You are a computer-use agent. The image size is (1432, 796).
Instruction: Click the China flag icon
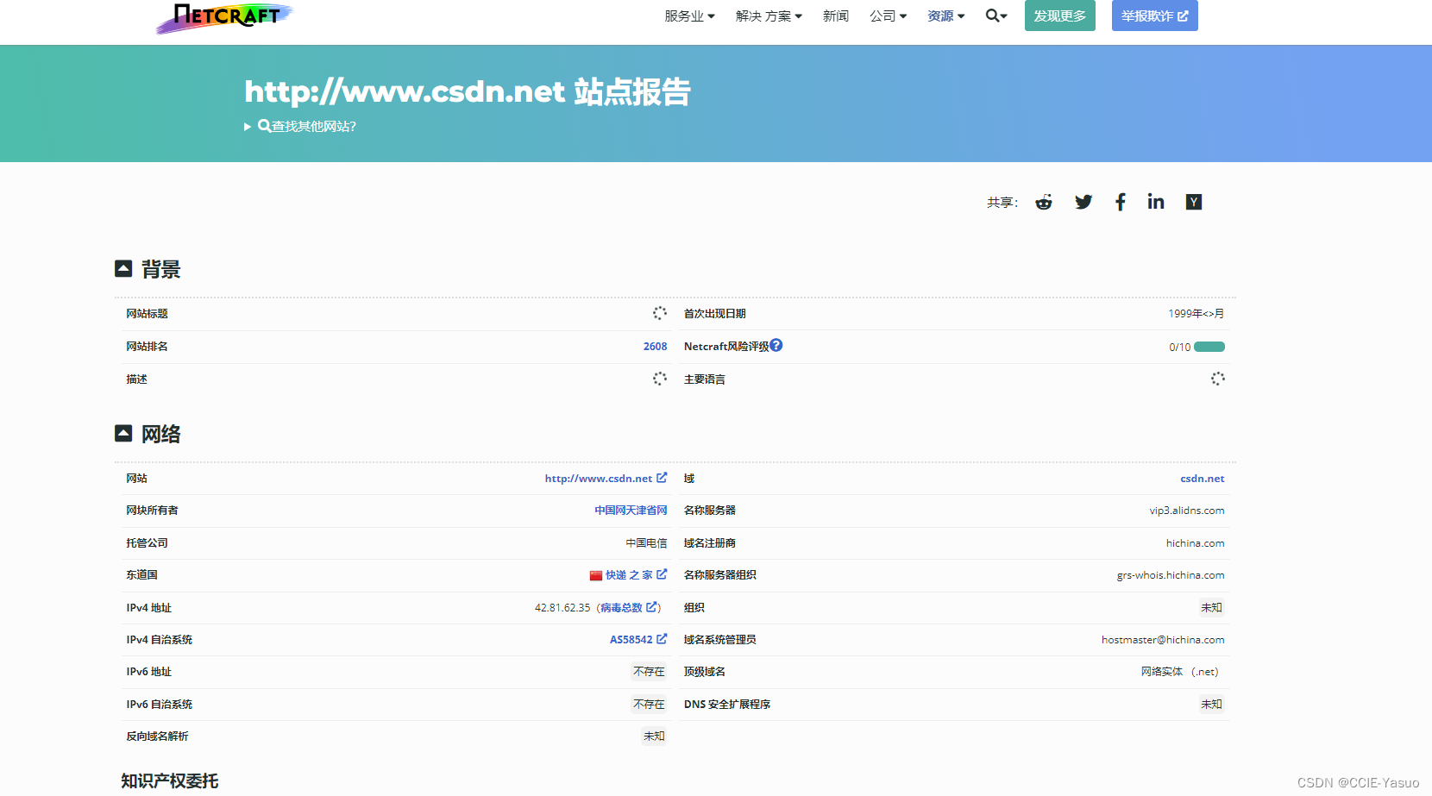[x=596, y=575]
